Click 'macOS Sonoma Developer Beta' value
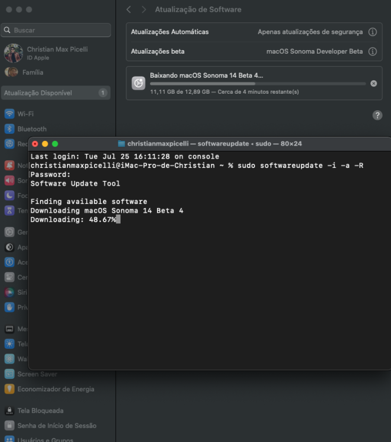The image size is (391, 442). (315, 51)
